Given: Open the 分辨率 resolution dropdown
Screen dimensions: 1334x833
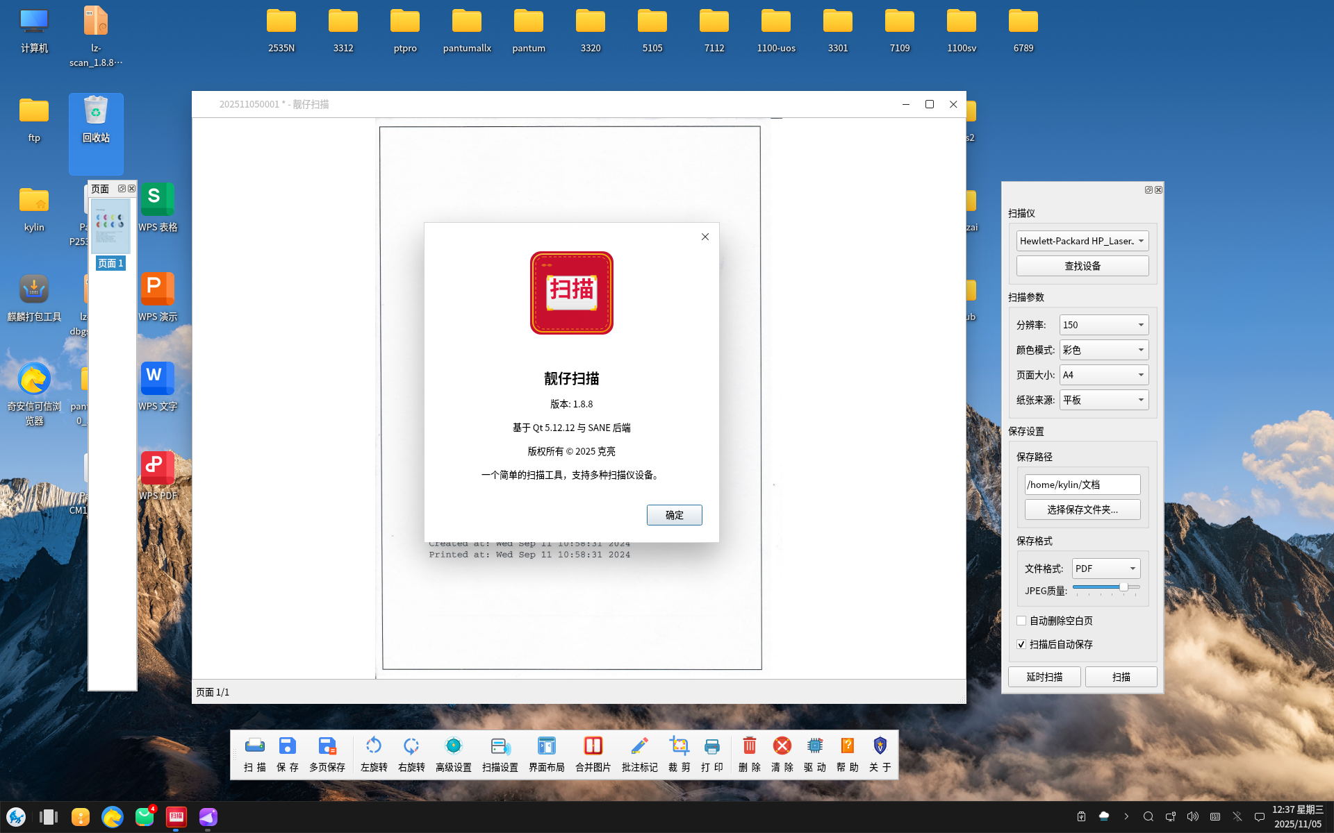Looking at the screenshot, I should coord(1104,325).
